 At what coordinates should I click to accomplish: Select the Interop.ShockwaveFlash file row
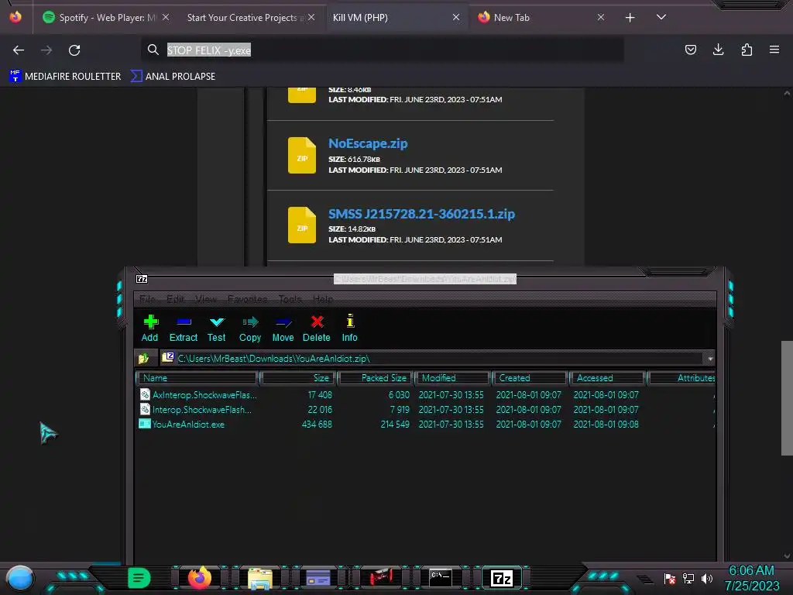(x=425, y=410)
